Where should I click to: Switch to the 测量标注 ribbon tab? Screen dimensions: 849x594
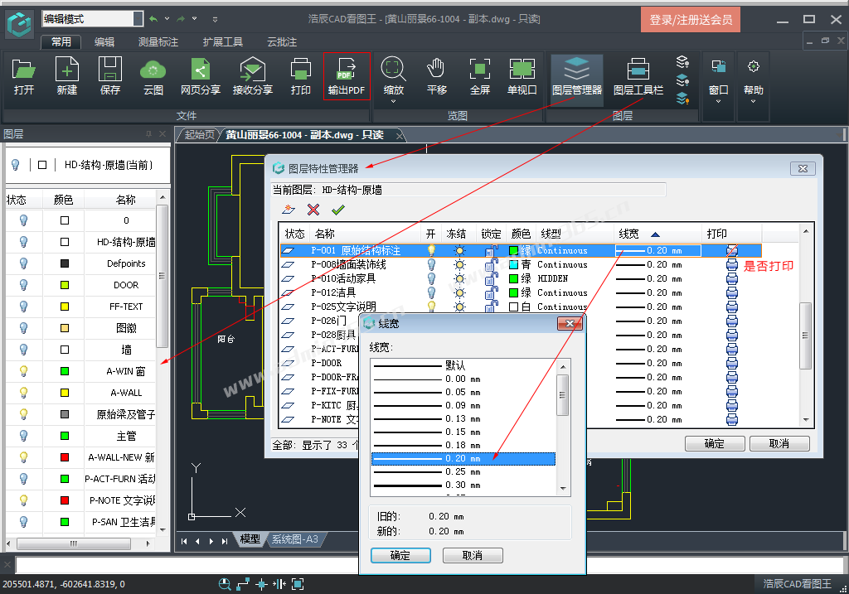point(158,42)
